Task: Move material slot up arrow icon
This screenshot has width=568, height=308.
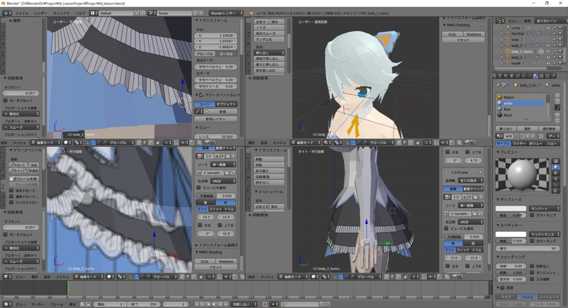Action: (x=557, y=115)
